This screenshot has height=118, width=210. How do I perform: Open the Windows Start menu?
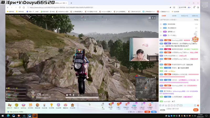click(3, 116)
